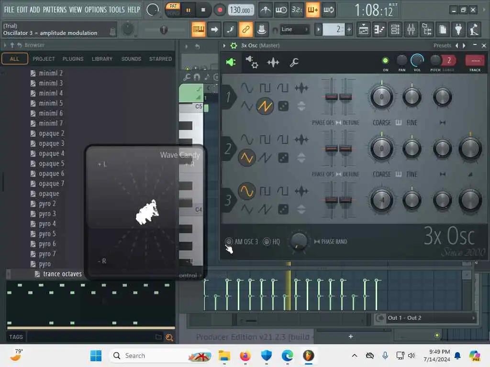Open the FILE menu
Image resolution: width=490 pixels, height=367 pixels.
[9, 10]
